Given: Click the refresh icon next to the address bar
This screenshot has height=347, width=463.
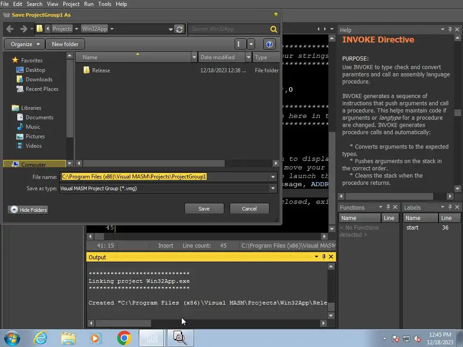Looking at the screenshot, I should 179,29.
